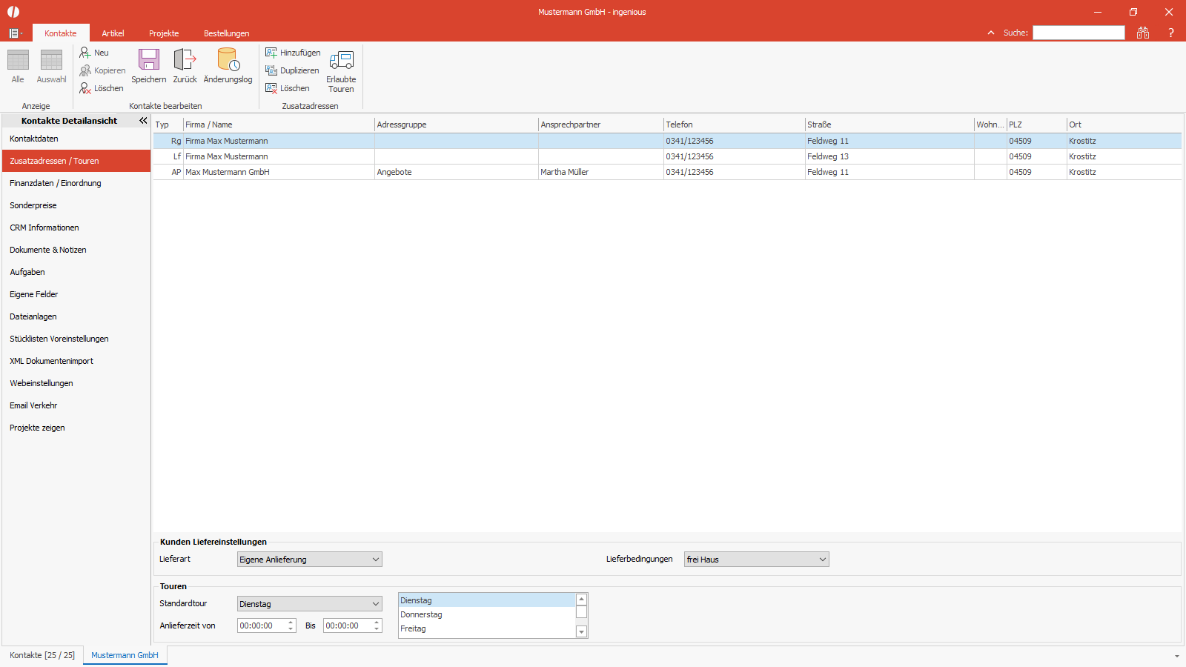
Task: Add an address with Hinzufügen
Action: [293, 53]
